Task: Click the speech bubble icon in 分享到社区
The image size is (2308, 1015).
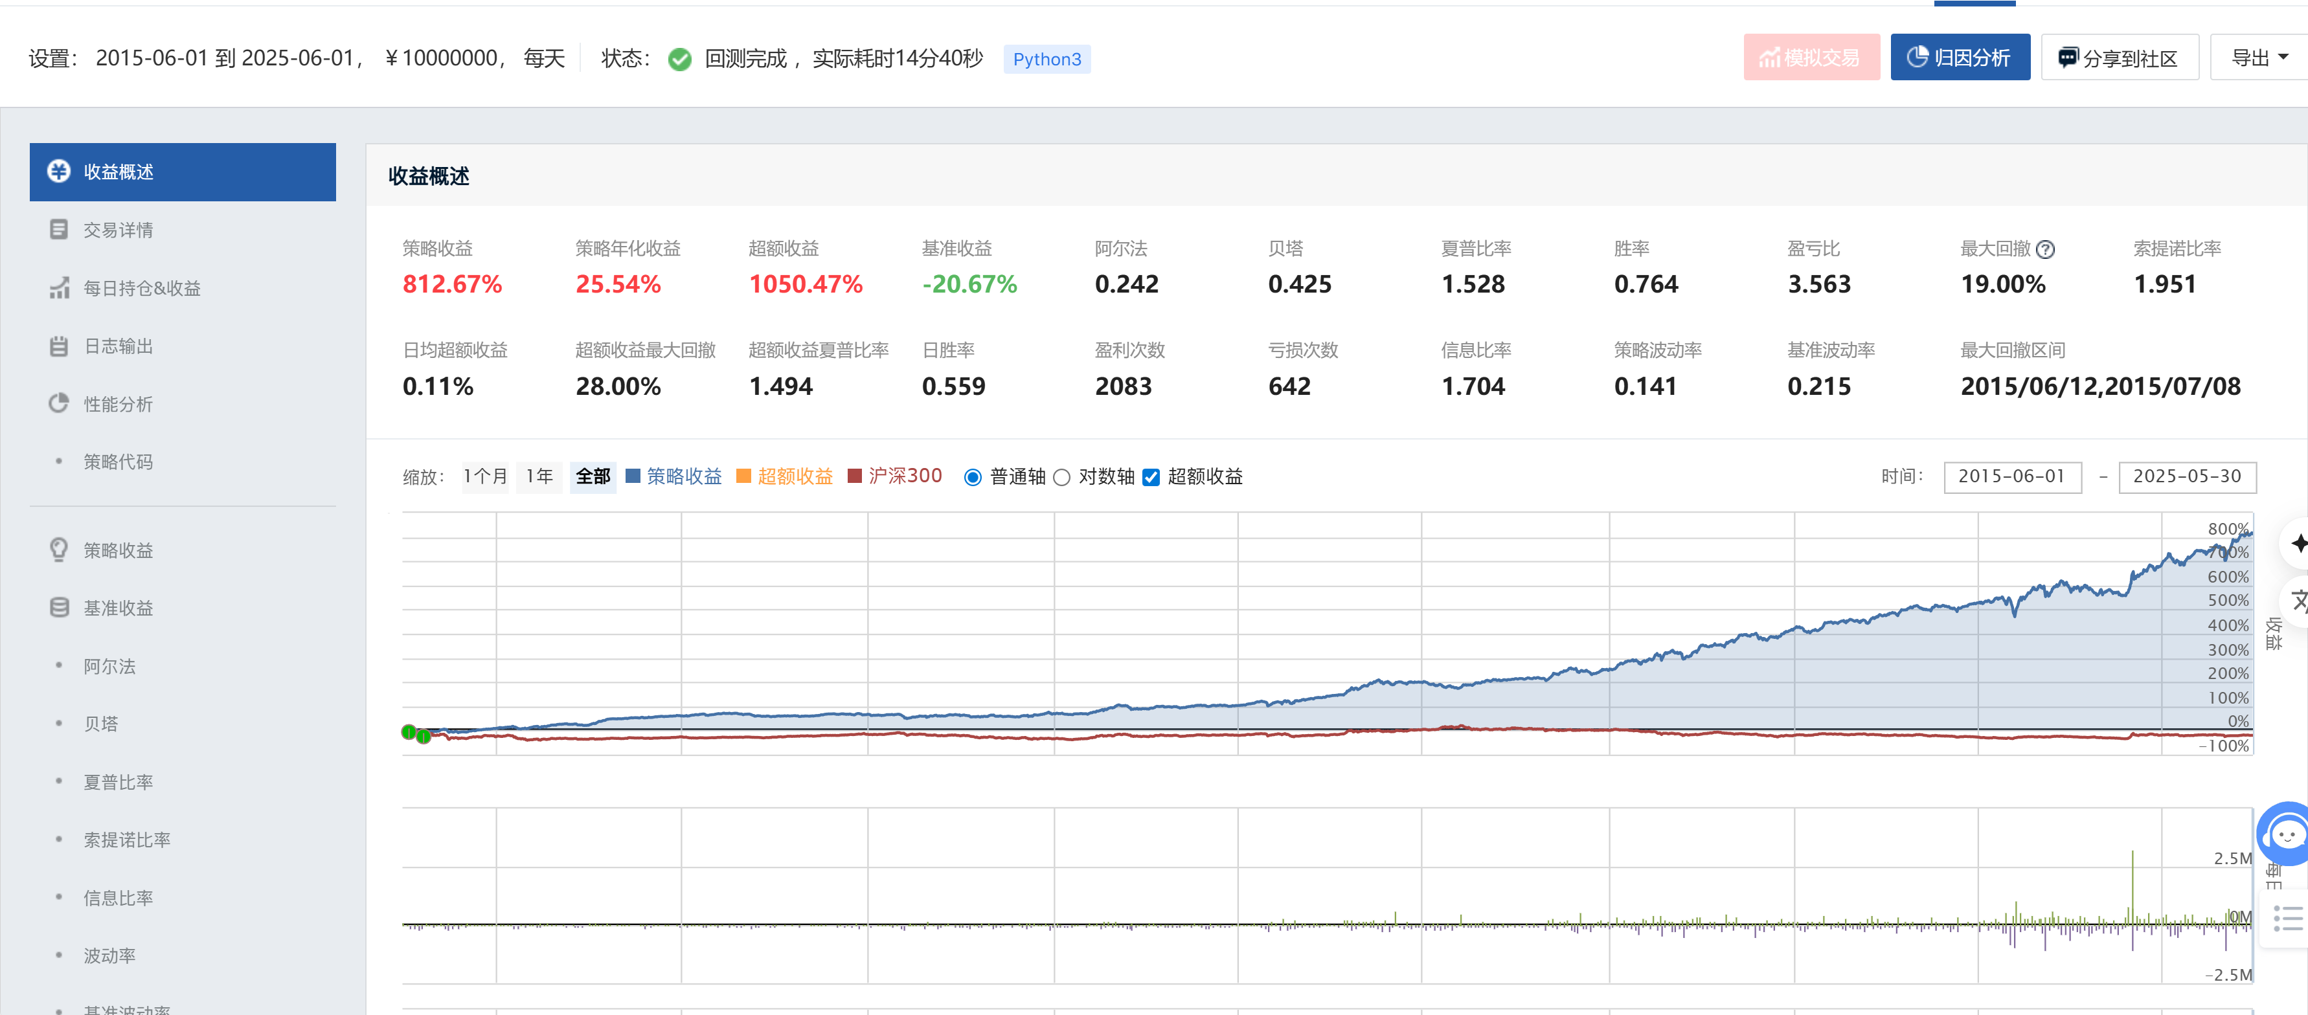Action: (2067, 58)
